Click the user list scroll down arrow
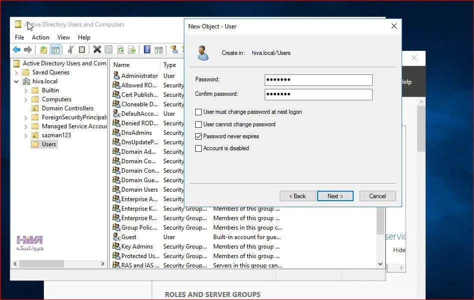 [x=380, y=264]
